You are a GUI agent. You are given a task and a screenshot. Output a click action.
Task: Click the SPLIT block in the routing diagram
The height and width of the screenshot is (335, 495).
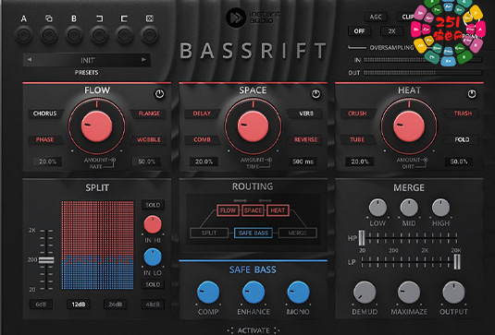tap(209, 233)
